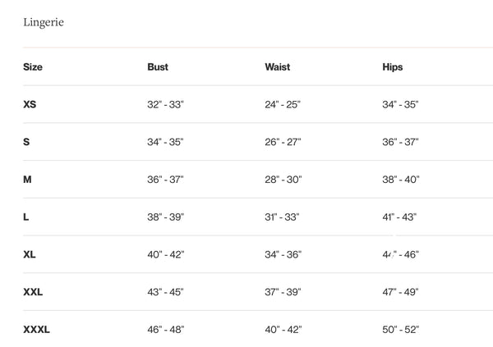Click the M hips measurement 38" - 40"
This screenshot has height=347, width=493.
[401, 179]
